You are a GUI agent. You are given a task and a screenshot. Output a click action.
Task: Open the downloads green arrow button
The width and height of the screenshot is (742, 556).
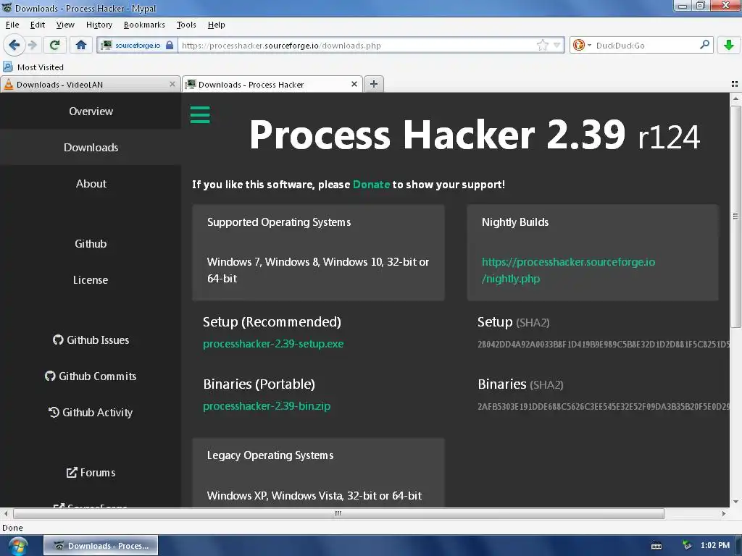coord(729,45)
